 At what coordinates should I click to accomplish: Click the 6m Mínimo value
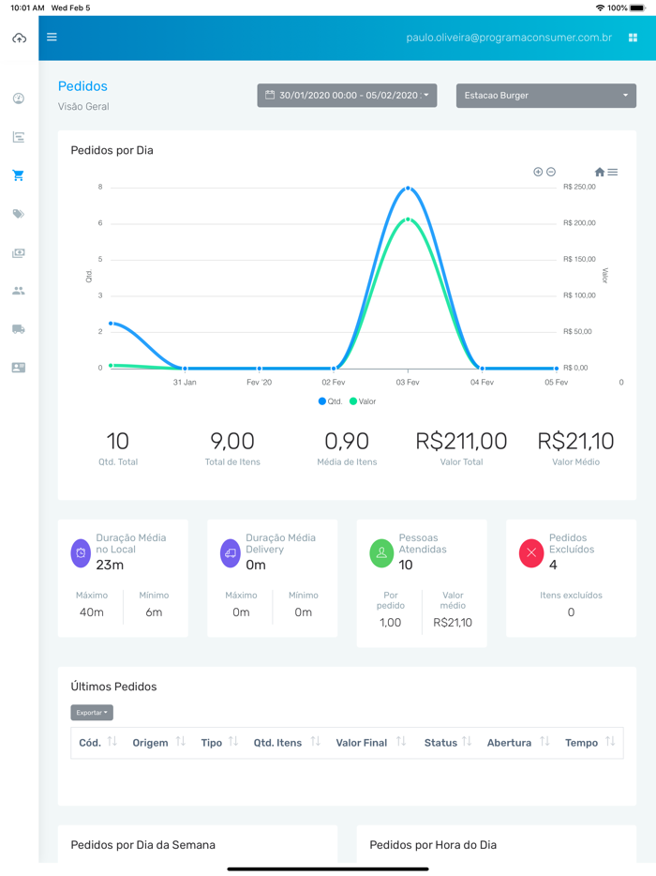154,612
